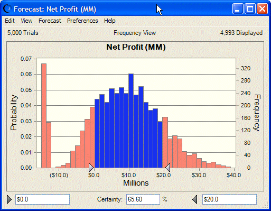
Task: Click the 0.07 probability axis value
Action: [x=26, y=59]
